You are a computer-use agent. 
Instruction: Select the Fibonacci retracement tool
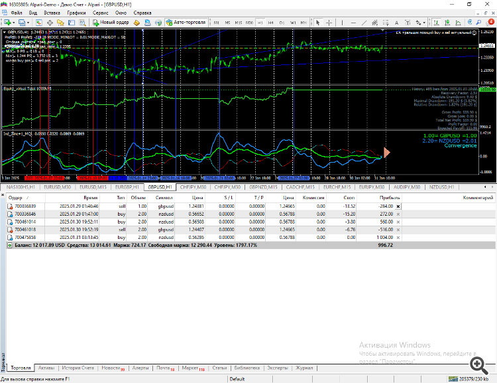(386, 23)
